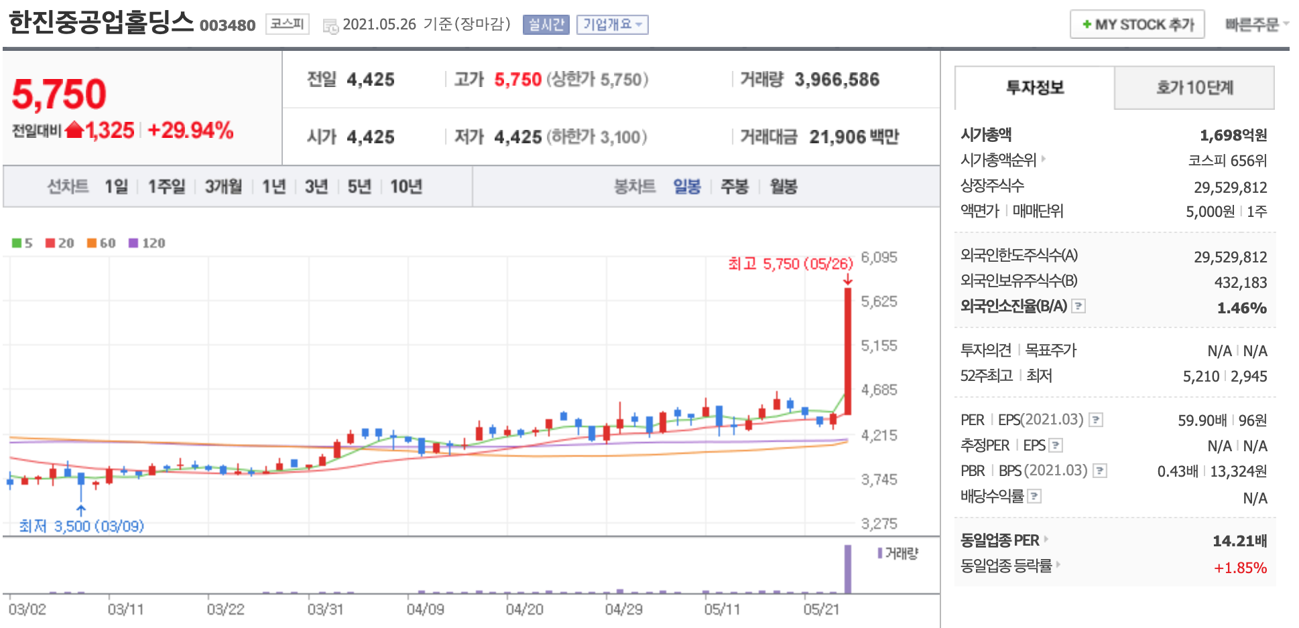The height and width of the screenshot is (628, 1299).
Task: Click the help icon next to 추정PER EPS
Action: tap(1056, 445)
